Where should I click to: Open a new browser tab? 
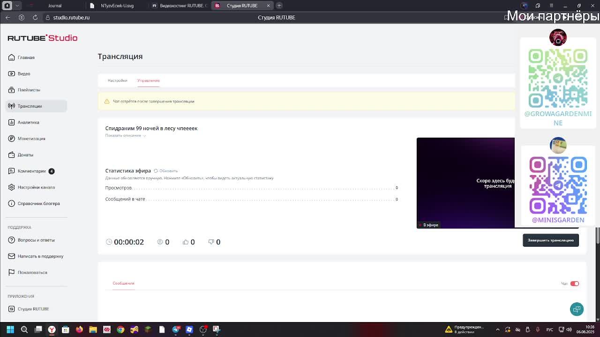point(279,6)
